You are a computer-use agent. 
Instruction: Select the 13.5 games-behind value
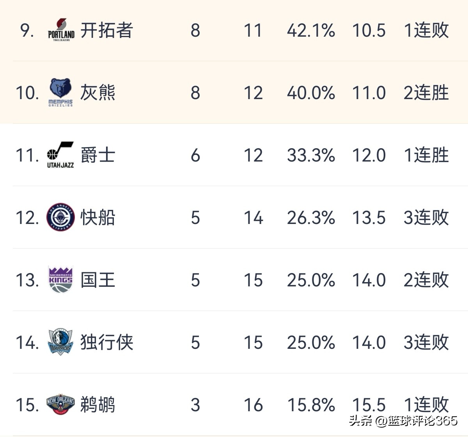pos(369,217)
